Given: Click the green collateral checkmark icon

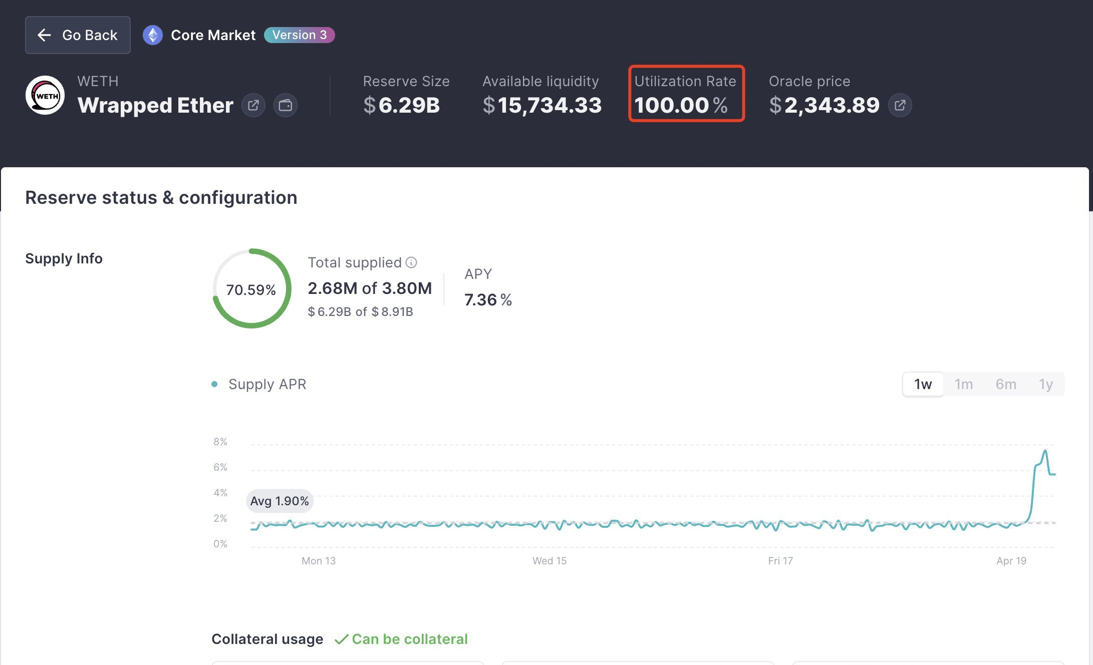Looking at the screenshot, I should (x=341, y=639).
